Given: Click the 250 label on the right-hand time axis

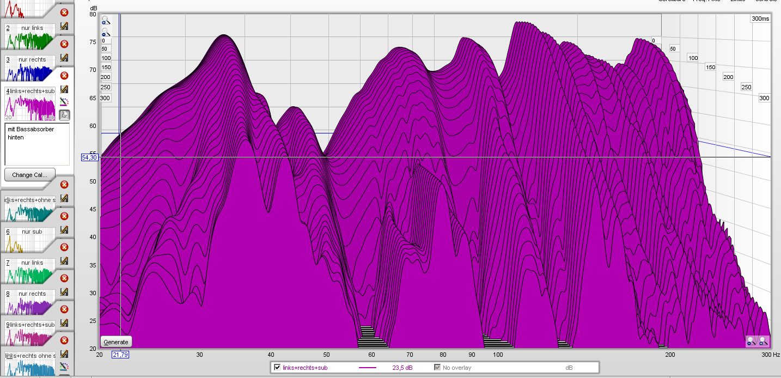Looking at the screenshot, I should point(746,87).
